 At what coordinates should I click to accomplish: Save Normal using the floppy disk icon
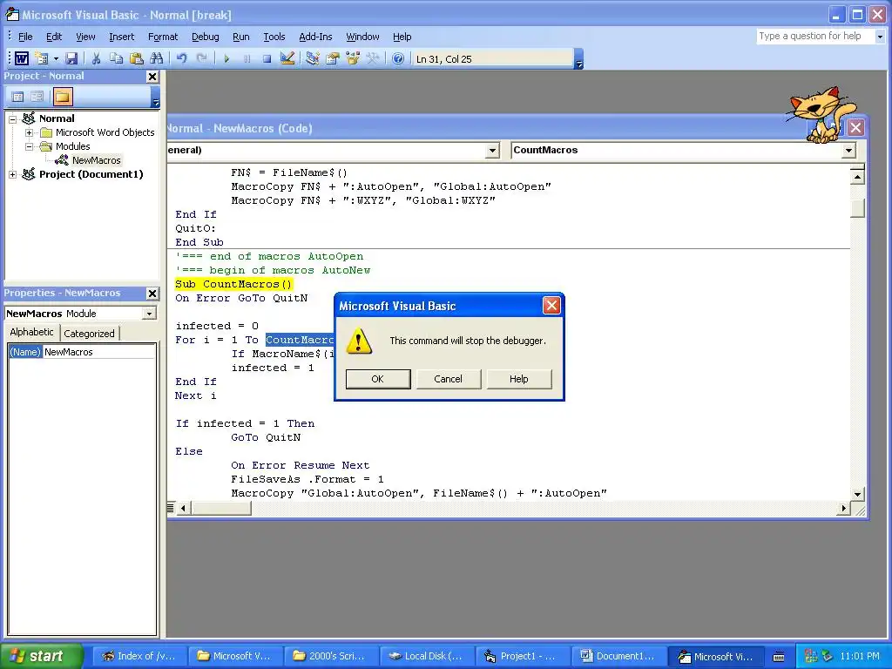(71, 58)
